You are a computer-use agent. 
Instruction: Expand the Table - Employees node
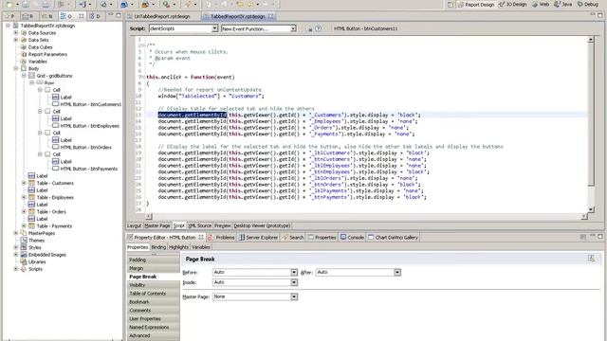[24, 197]
